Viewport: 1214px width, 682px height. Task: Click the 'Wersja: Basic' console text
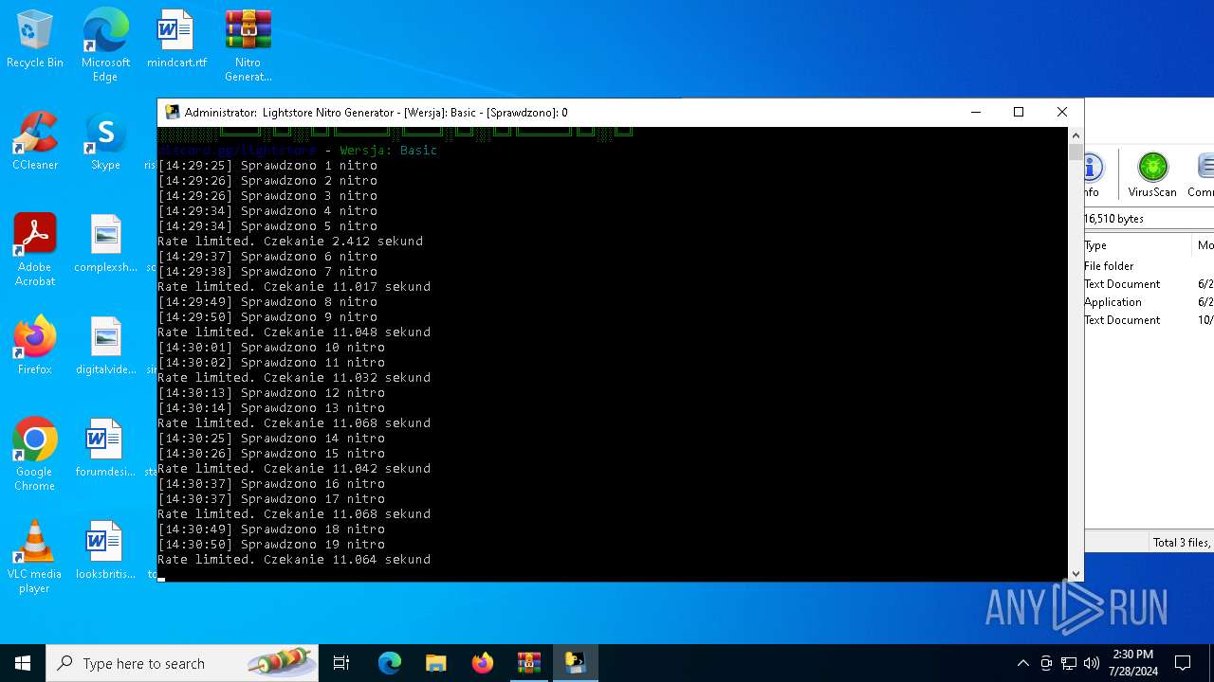pyautogui.click(x=389, y=151)
